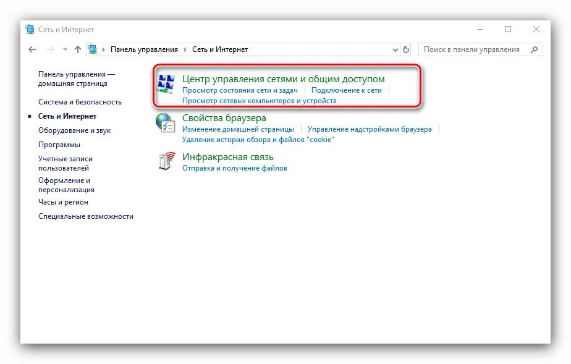Open Оформление и персонализация category
This screenshot has width=571, height=364.
pos(66,185)
